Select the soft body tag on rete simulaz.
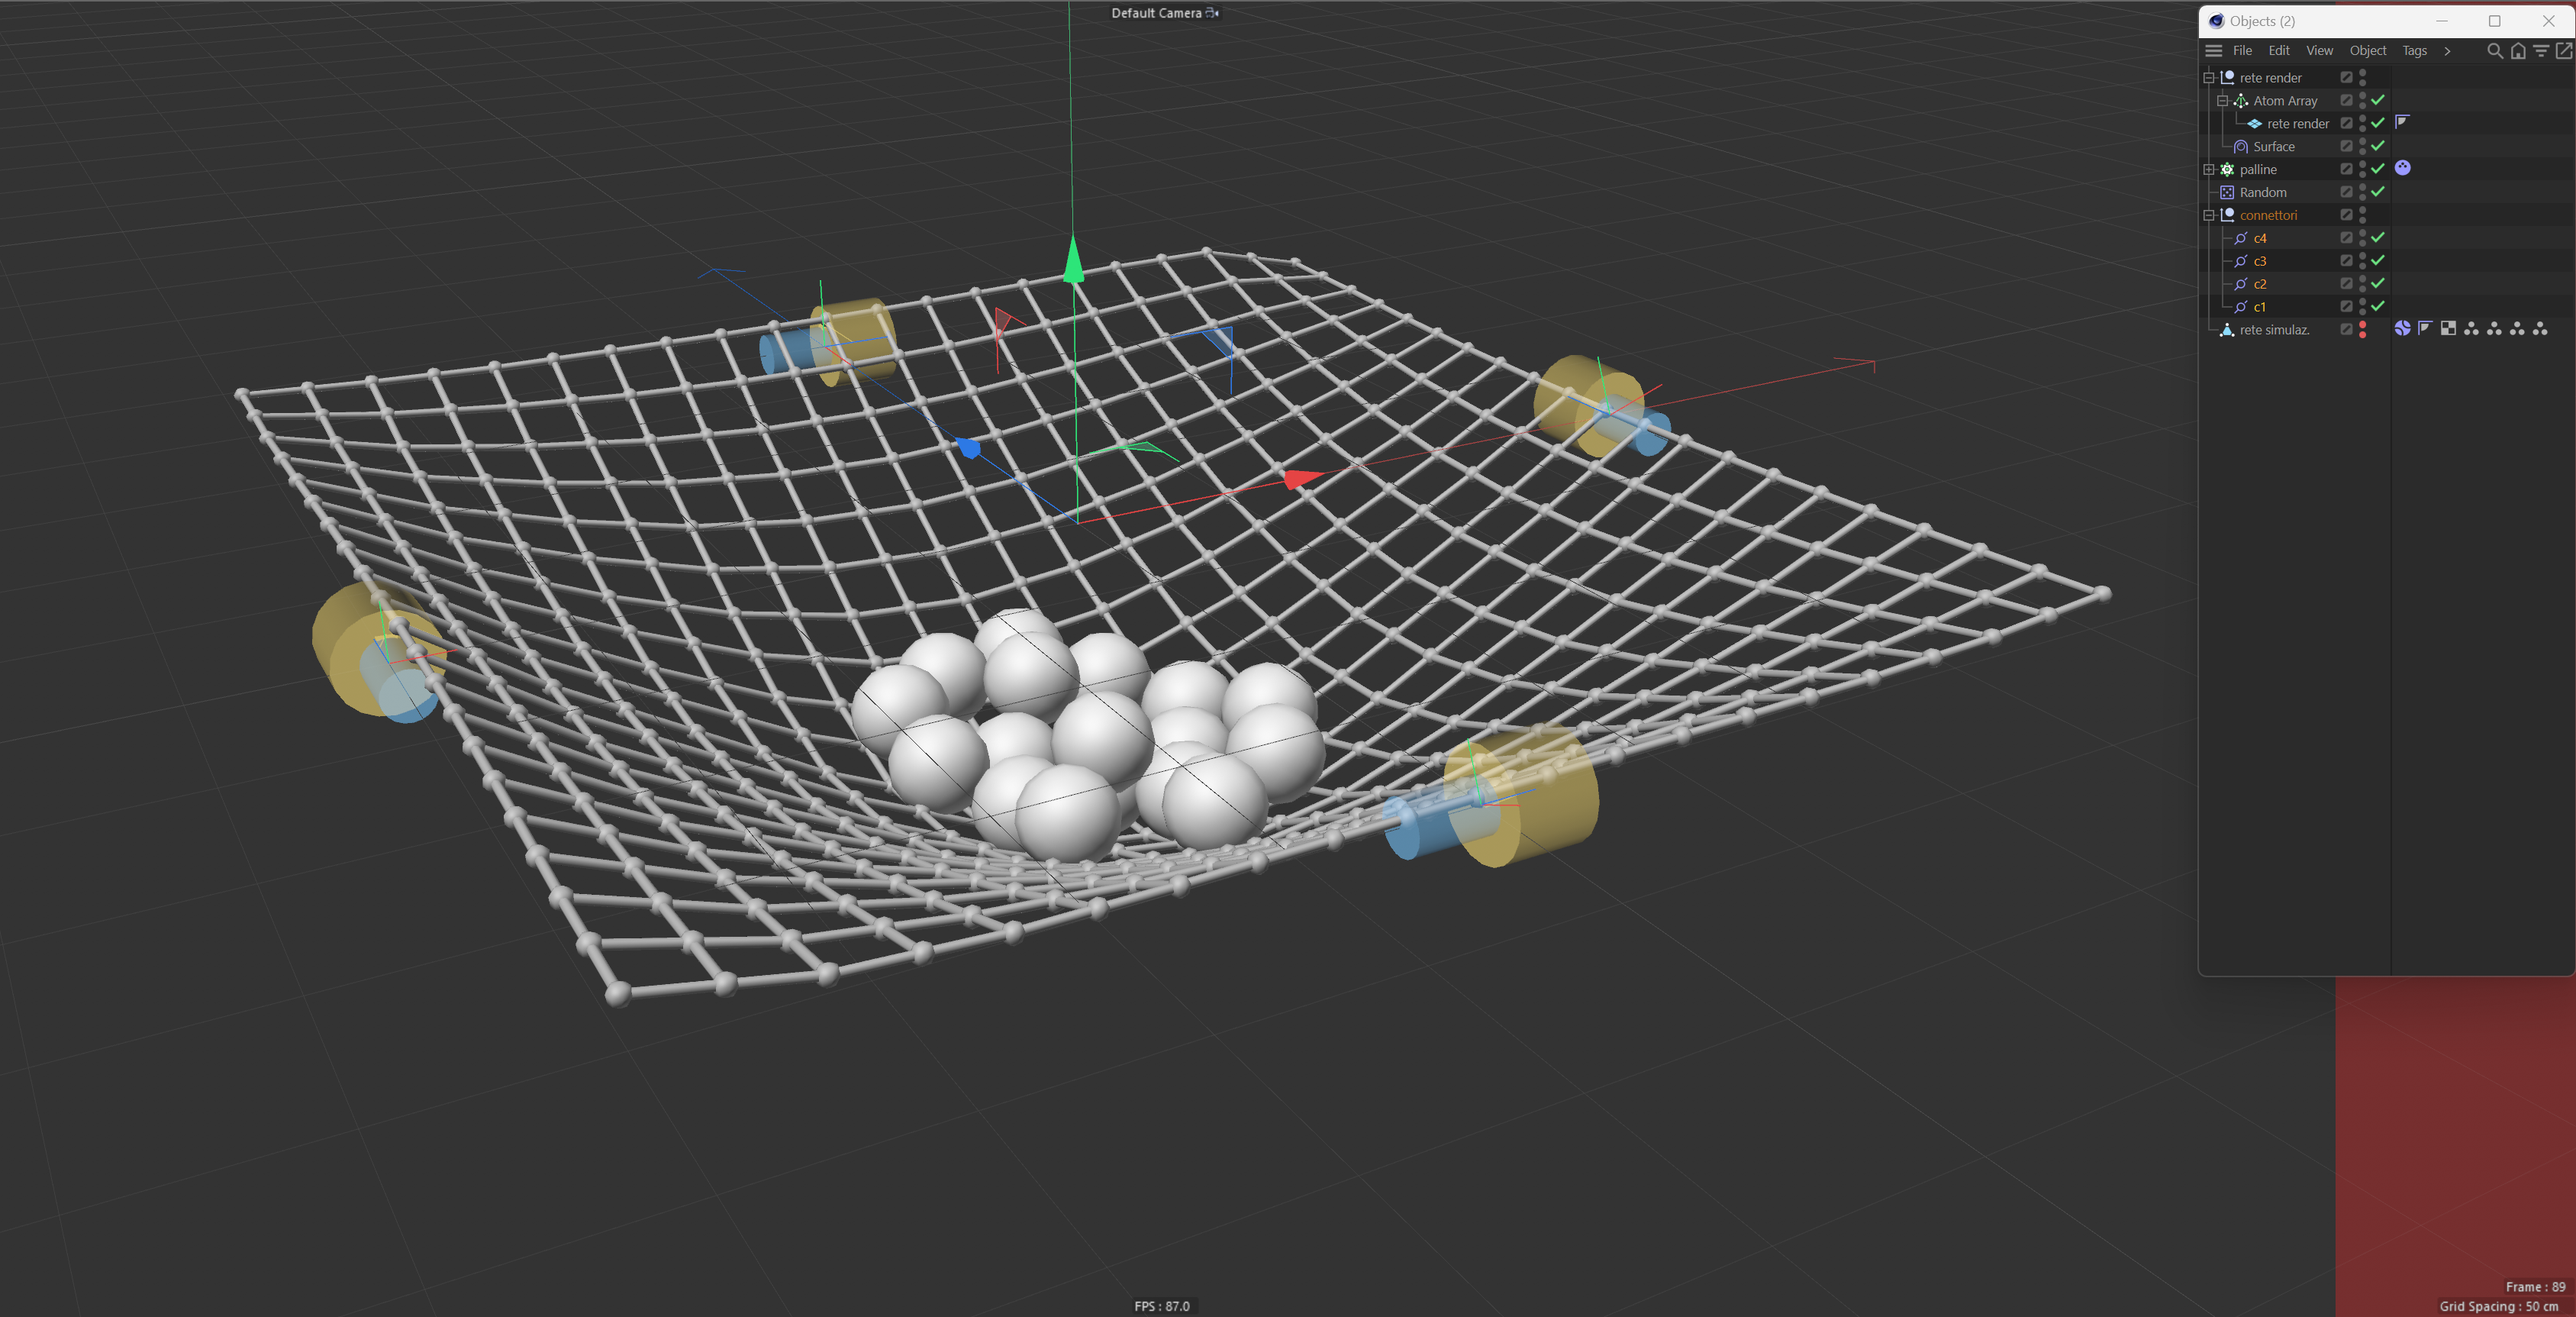 coord(2402,329)
